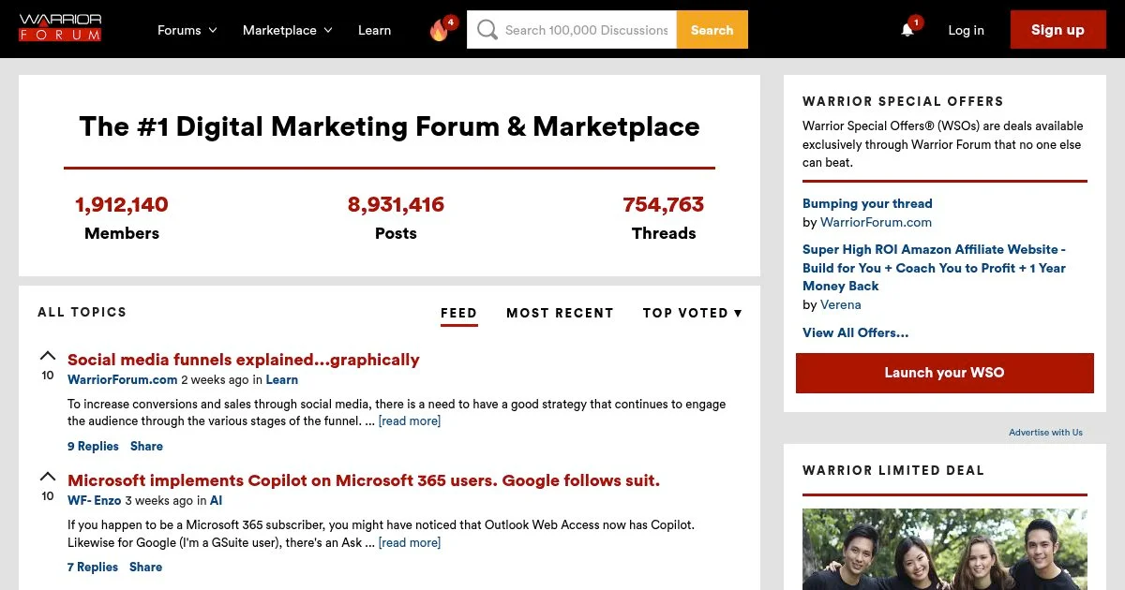Click the Warrior Forum logo
This screenshot has width=1125, height=590.
(x=60, y=28)
